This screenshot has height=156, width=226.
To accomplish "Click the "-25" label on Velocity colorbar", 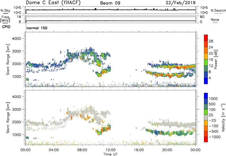I will coord(212,121).
